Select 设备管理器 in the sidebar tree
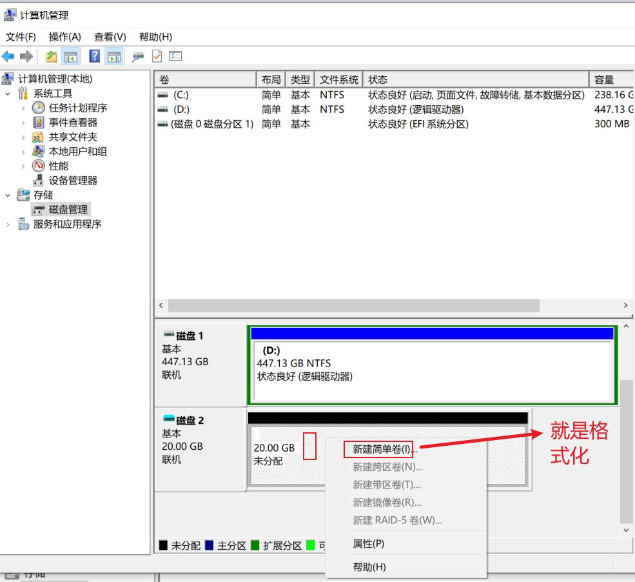 click(x=73, y=181)
